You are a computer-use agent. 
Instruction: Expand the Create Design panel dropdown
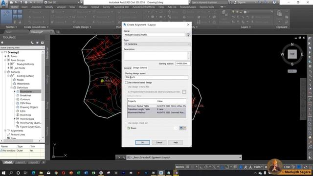coord(82,27)
